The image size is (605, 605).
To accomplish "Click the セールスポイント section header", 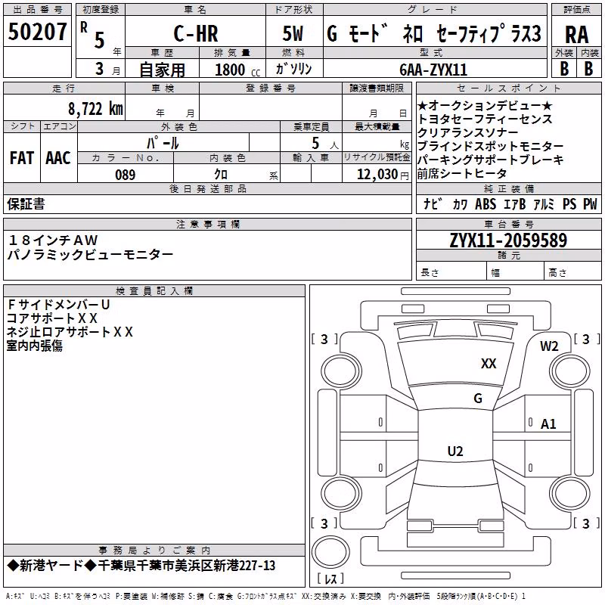I will [x=508, y=88].
